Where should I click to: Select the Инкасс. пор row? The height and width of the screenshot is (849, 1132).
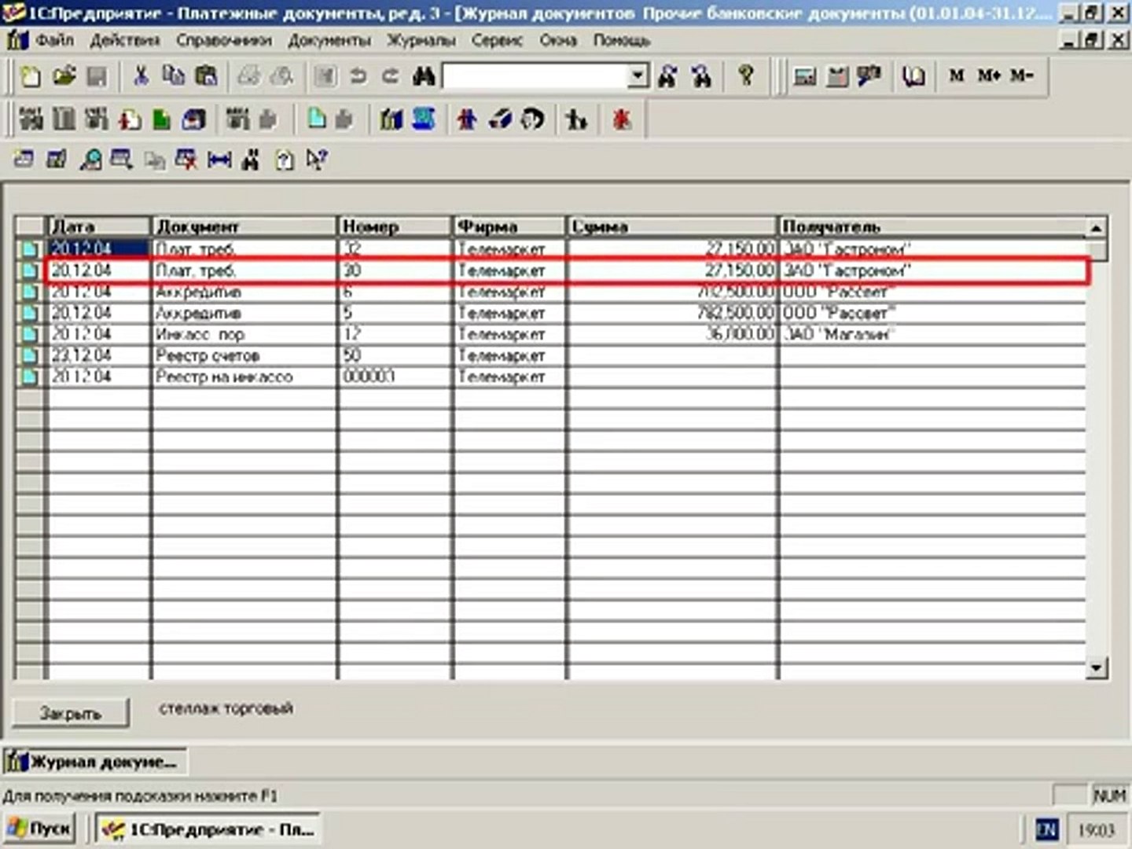(552, 334)
